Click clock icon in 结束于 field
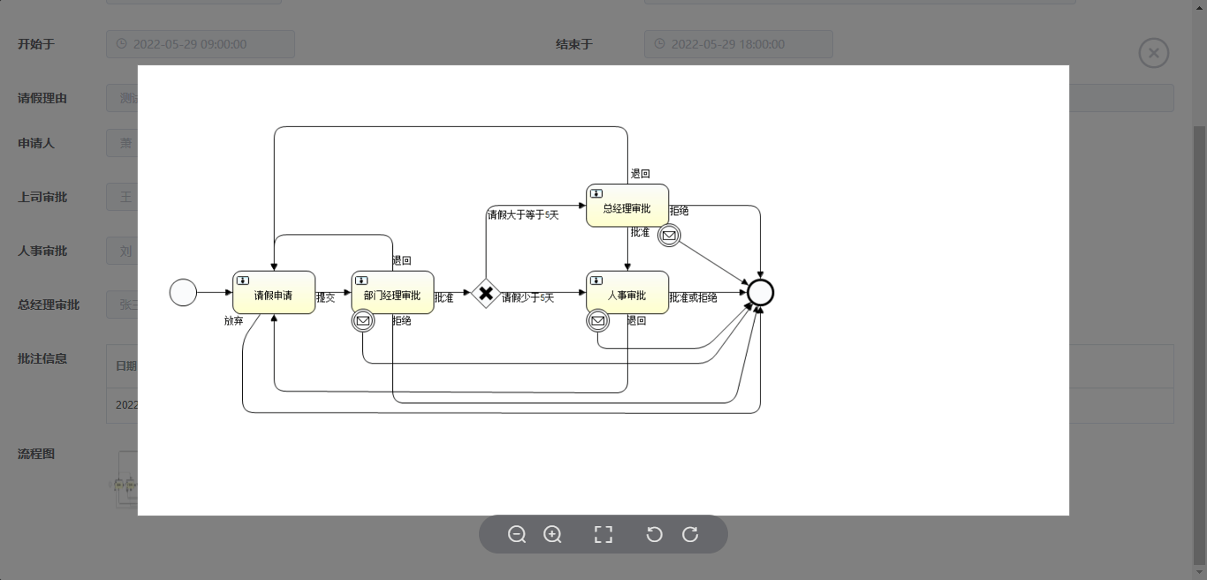This screenshot has height=580, width=1207. click(x=659, y=44)
